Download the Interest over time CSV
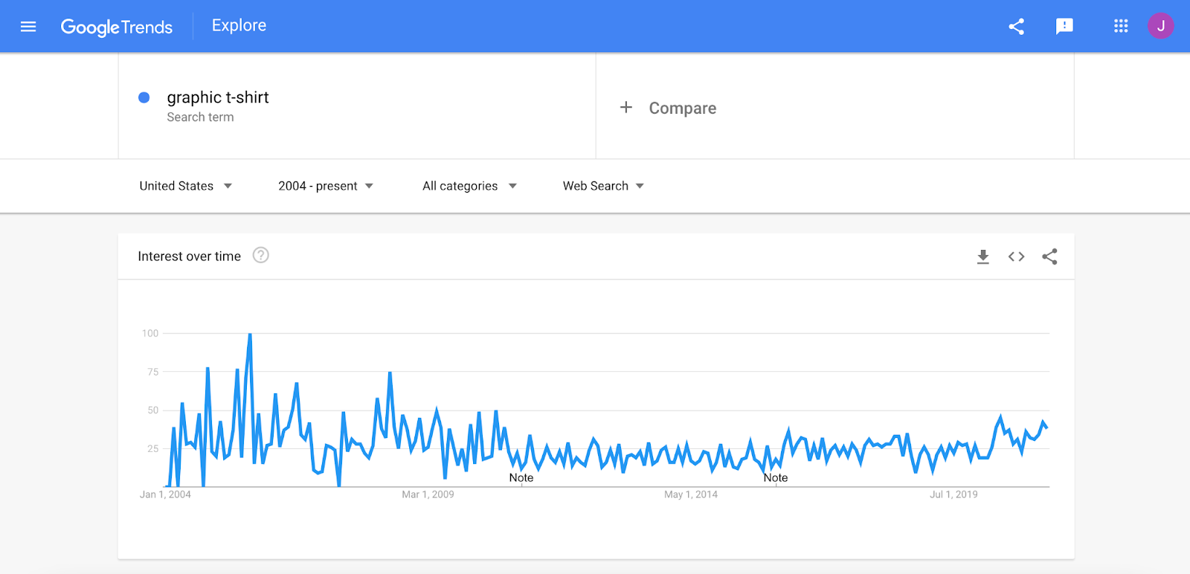Viewport: 1190px width, 574px height. (982, 257)
